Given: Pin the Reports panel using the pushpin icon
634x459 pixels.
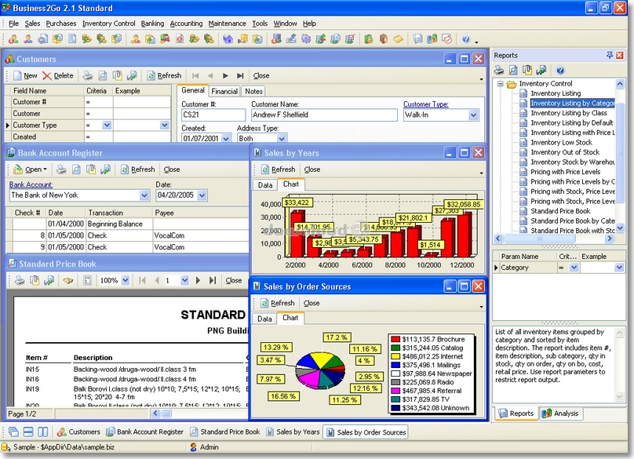Looking at the screenshot, I should (x=610, y=56).
